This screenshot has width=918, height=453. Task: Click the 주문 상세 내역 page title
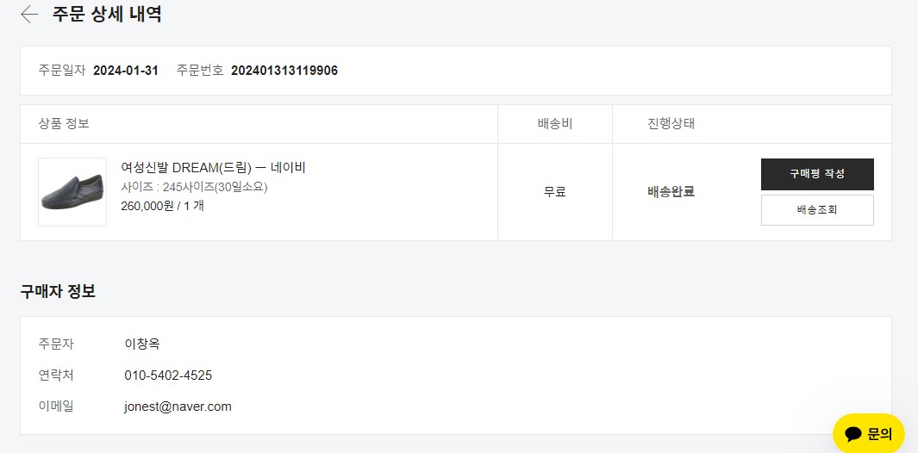click(107, 15)
